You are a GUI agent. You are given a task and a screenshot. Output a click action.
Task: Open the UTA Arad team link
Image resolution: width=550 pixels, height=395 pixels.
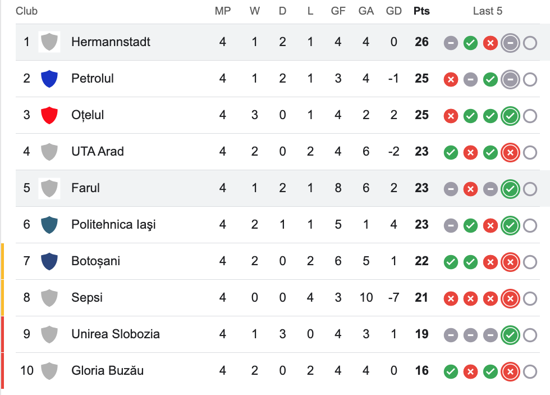coord(98,151)
